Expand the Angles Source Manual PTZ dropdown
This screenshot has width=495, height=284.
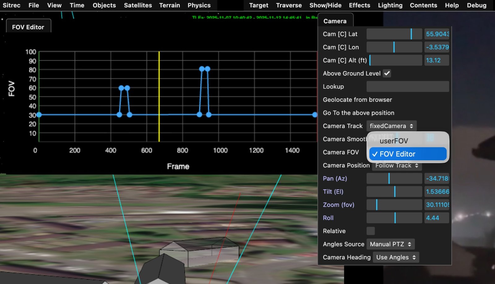click(390, 244)
